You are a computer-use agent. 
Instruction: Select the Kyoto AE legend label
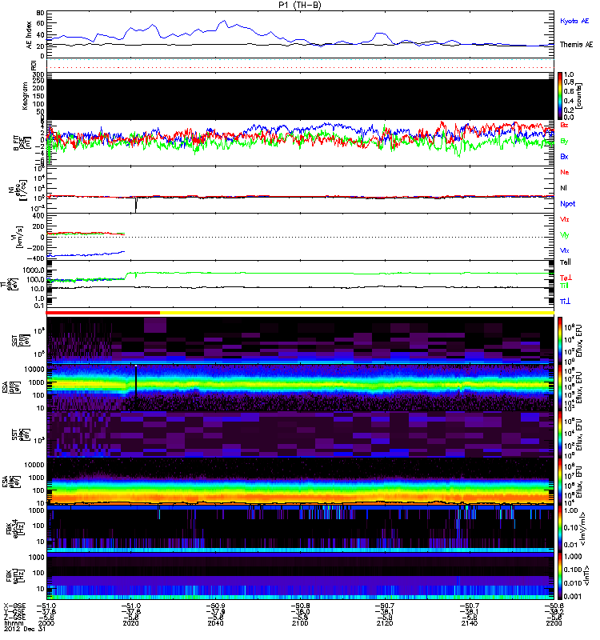[x=574, y=21]
